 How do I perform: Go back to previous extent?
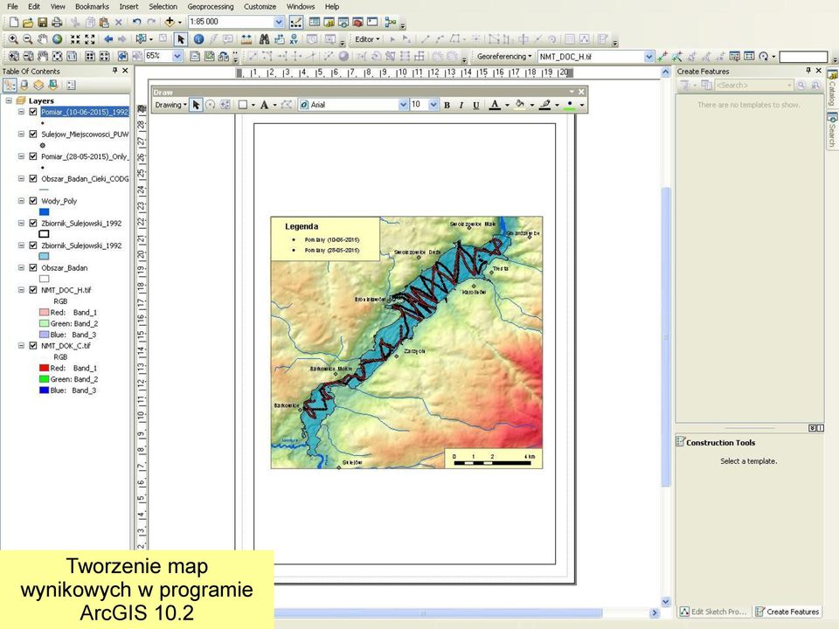(x=108, y=39)
